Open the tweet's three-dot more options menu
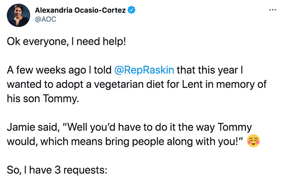Screen dimensions: 283x181 click(x=272, y=10)
